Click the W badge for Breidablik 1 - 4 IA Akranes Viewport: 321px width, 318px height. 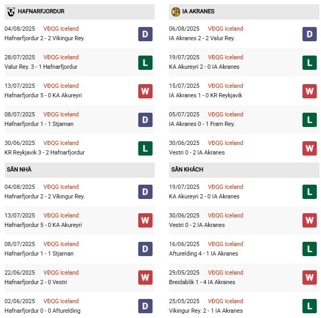[310, 278]
